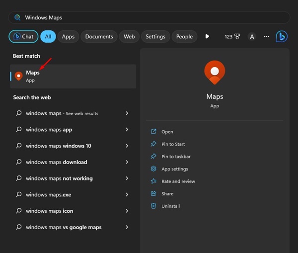Click search icon beside 'windows maps download'

(19, 162)
